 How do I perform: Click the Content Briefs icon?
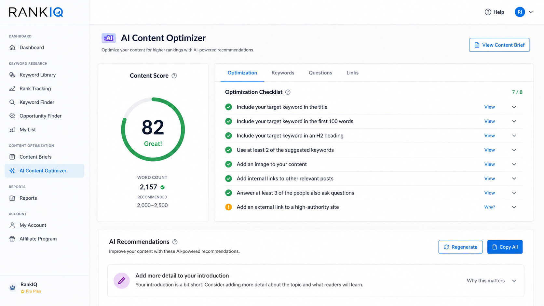12,157
